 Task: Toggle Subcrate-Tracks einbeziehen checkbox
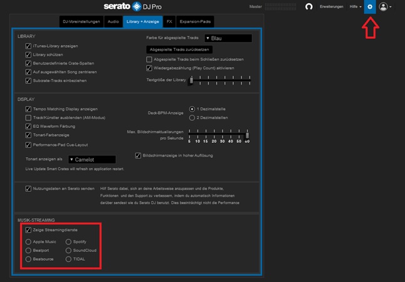(x=28, y=81)
